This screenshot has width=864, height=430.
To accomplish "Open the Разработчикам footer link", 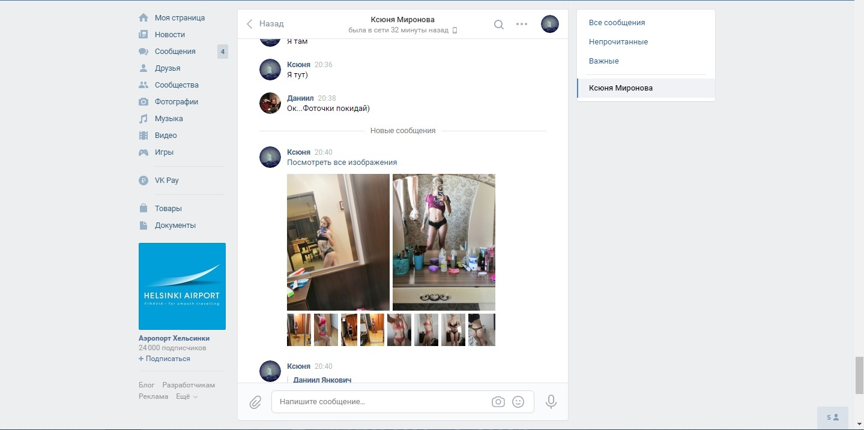I will coord(189,385).
